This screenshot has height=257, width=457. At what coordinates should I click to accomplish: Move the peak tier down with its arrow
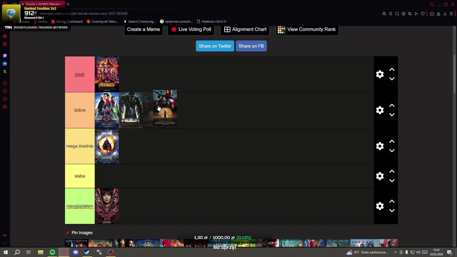[392, 79]
